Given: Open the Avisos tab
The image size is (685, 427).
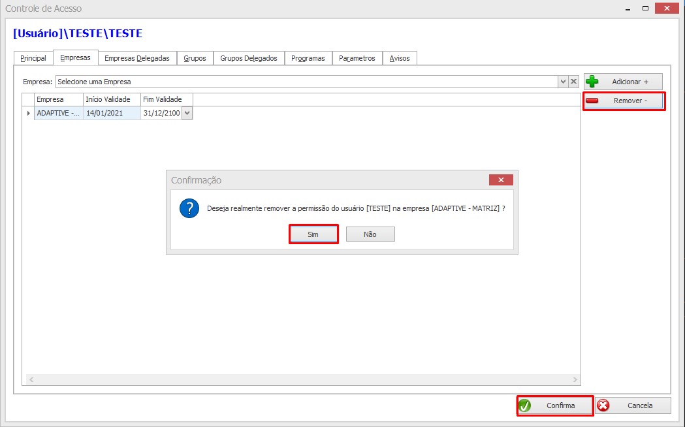Looking at the screenshot, I should coord(400,58).
